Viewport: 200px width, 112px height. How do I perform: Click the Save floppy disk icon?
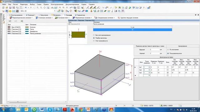coord(10,8)
